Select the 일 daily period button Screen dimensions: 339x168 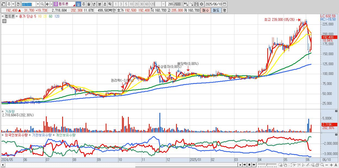pyautogui.click(x=78, y=4)
